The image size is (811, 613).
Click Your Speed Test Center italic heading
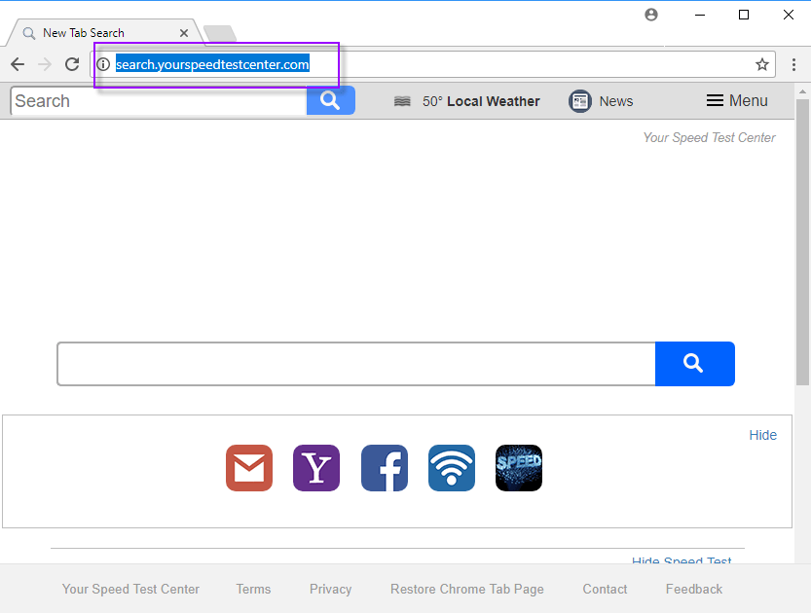pyautogui.click(x=709, y=137)
